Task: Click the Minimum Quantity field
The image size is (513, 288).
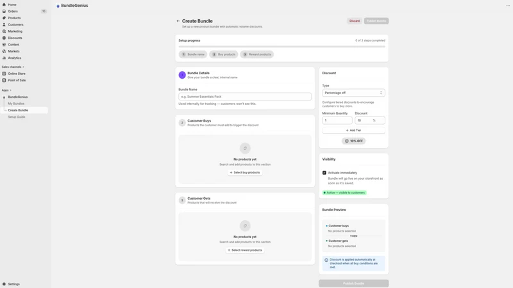Action: [337, 120]
